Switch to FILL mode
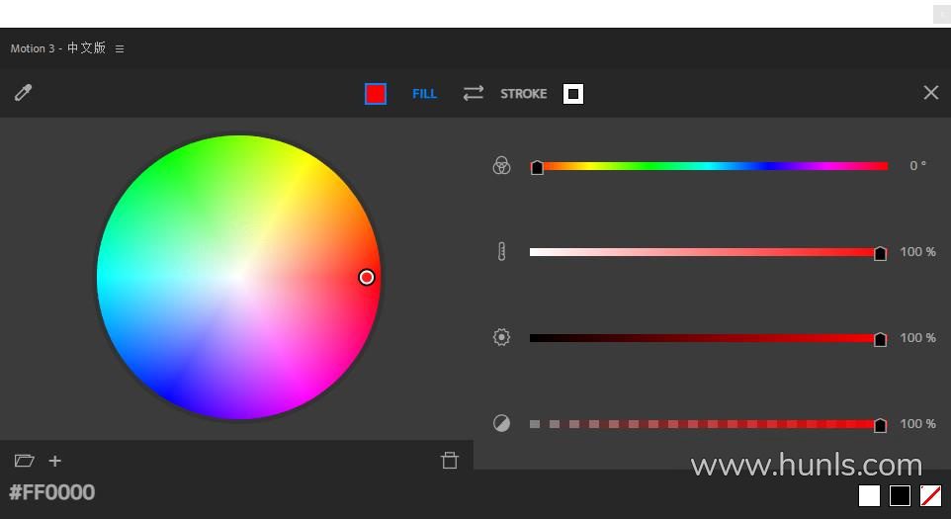 point(424,94)
